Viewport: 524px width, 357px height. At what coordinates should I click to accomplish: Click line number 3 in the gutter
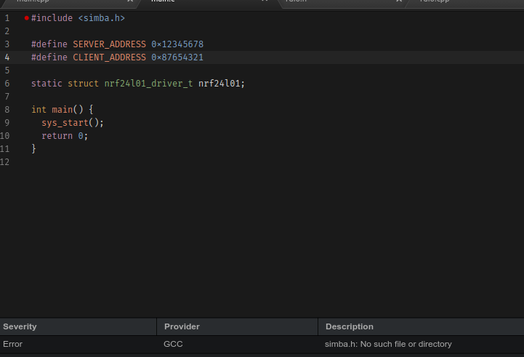click(x=7, y=44)
